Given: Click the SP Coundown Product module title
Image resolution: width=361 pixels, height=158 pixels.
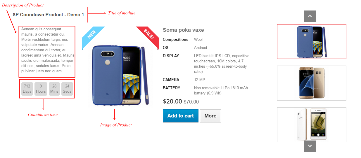Looking at the screenshot, I should [48, 15].
